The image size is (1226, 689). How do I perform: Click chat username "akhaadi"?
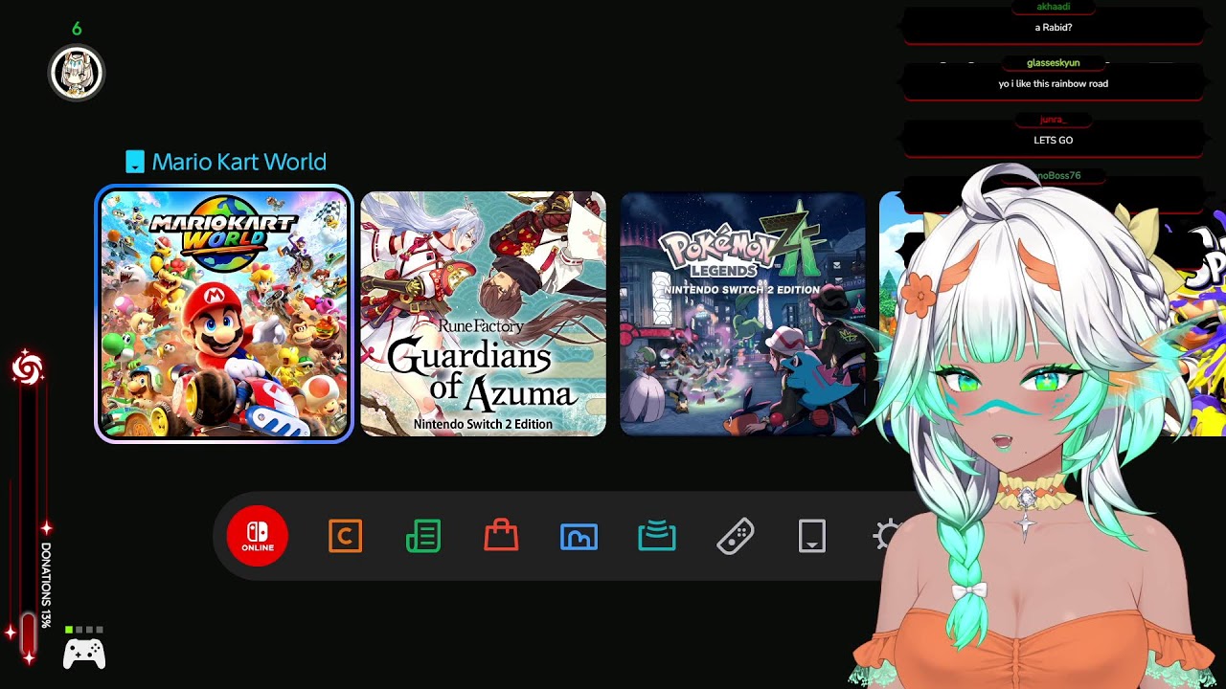(x=1054, y=7)
